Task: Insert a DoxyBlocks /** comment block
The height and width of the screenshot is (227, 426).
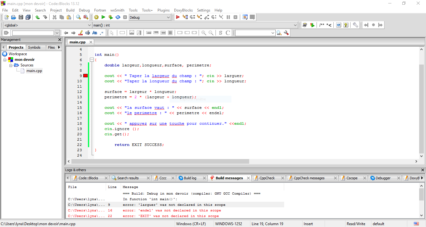Action: [x=322, y=25]
